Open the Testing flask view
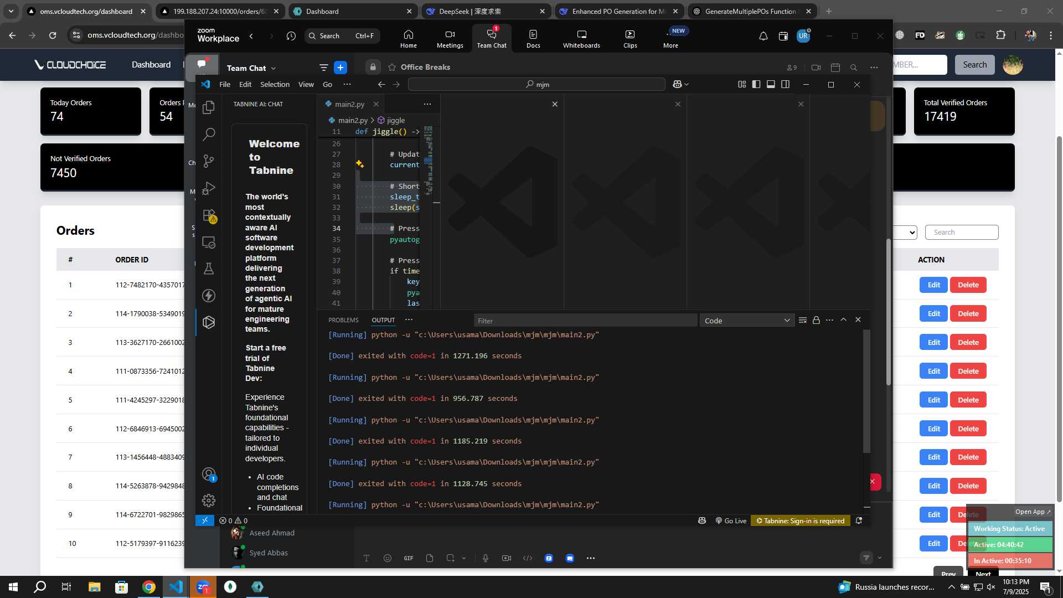The image size is (1063, 598). tap(209, 269)
